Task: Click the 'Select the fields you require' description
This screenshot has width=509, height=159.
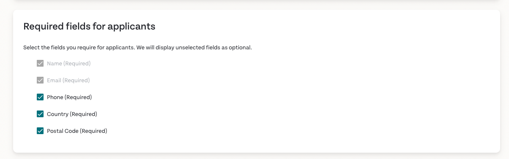Action: tap(137, 47)
